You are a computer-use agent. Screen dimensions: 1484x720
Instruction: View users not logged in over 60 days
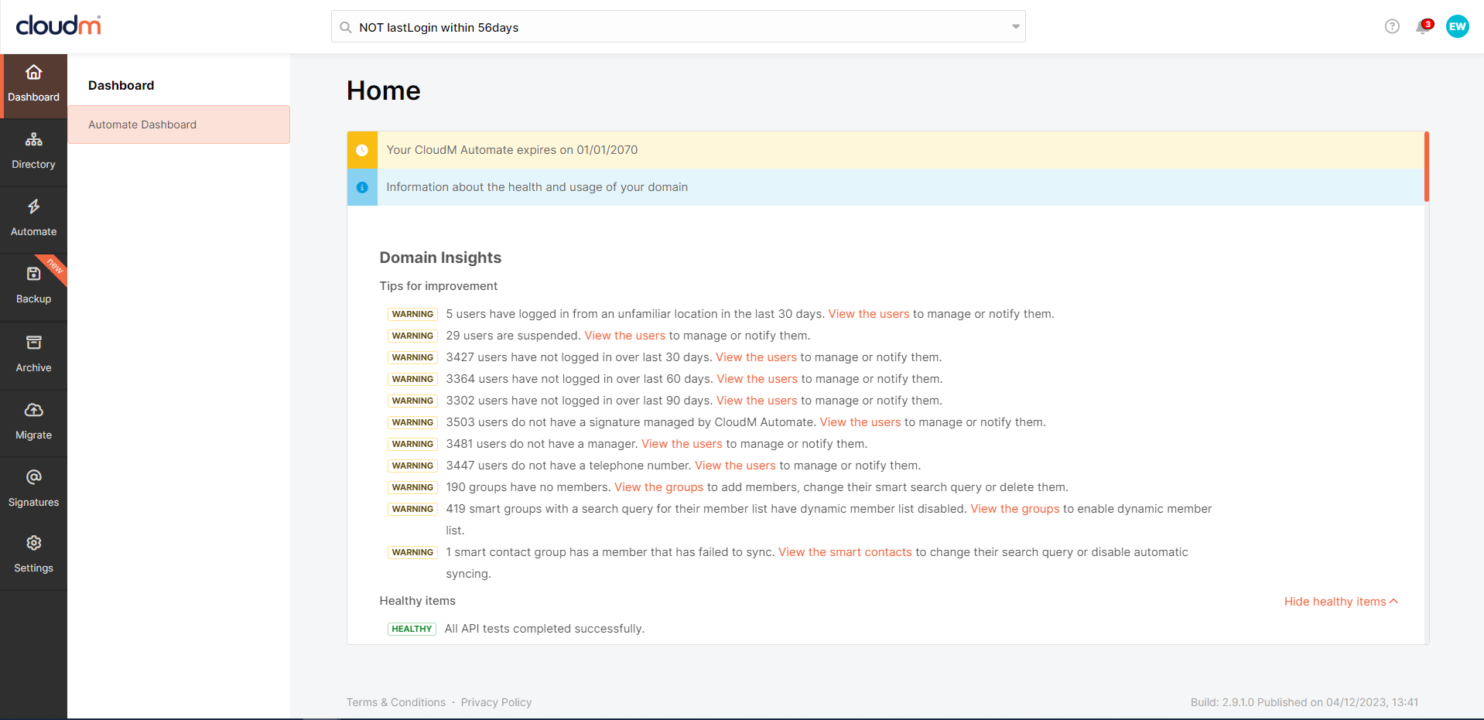[x=757, y=379]
